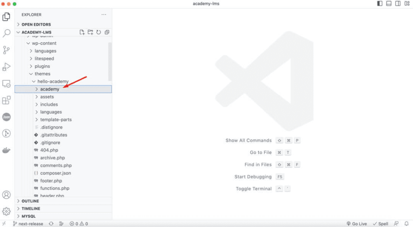Open the Remote Explorer view

pyautogui.click(x=6, y=84)
